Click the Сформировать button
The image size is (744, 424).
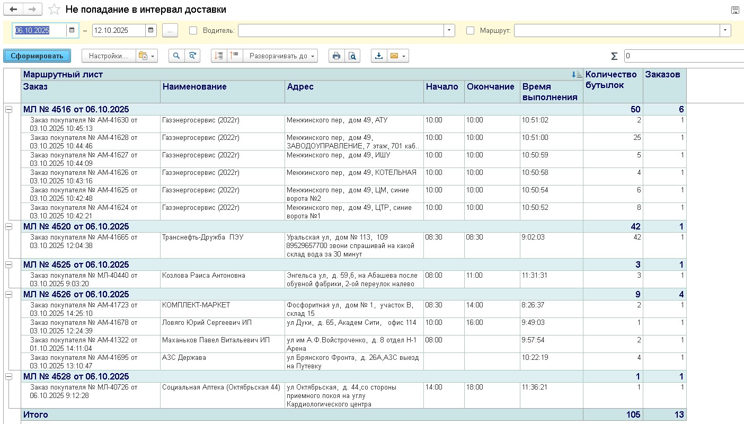coord(37,56)
